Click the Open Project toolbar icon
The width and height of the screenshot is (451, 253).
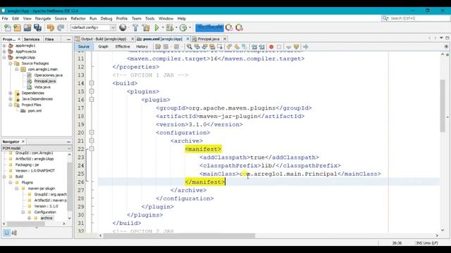[x=27, y=27]
